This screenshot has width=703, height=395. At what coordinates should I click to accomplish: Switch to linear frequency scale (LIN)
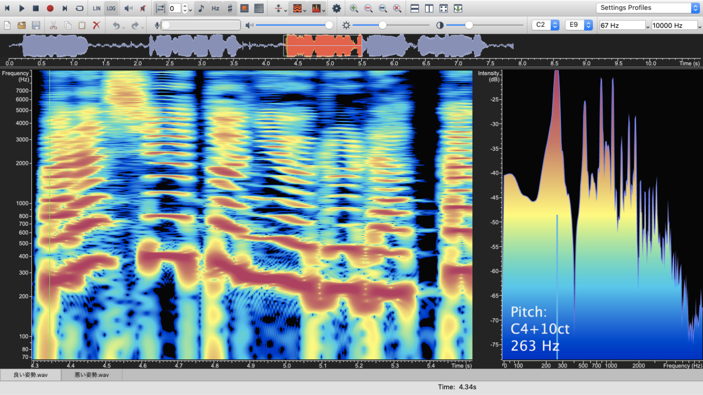[97, 8]
